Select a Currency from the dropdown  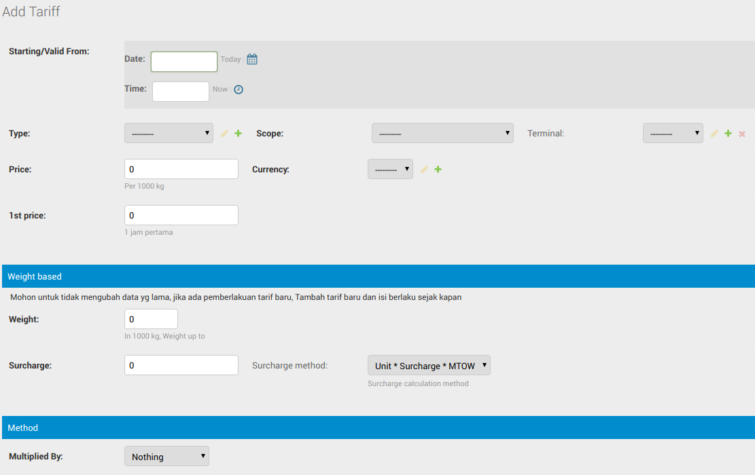pos(390,169)
